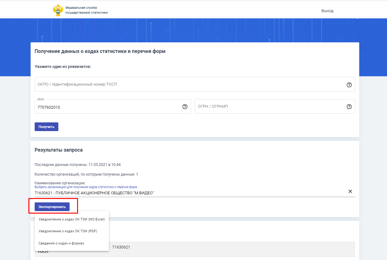The height and width of the screenshot is (260, 387).
Task: Click Выход to log out
Action: click(x=327, y=11)
